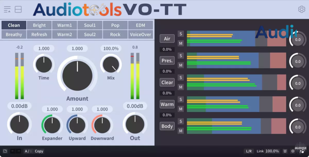
Task: Mute the Body band
Action: pyautogui.click(x=181, y=131)
